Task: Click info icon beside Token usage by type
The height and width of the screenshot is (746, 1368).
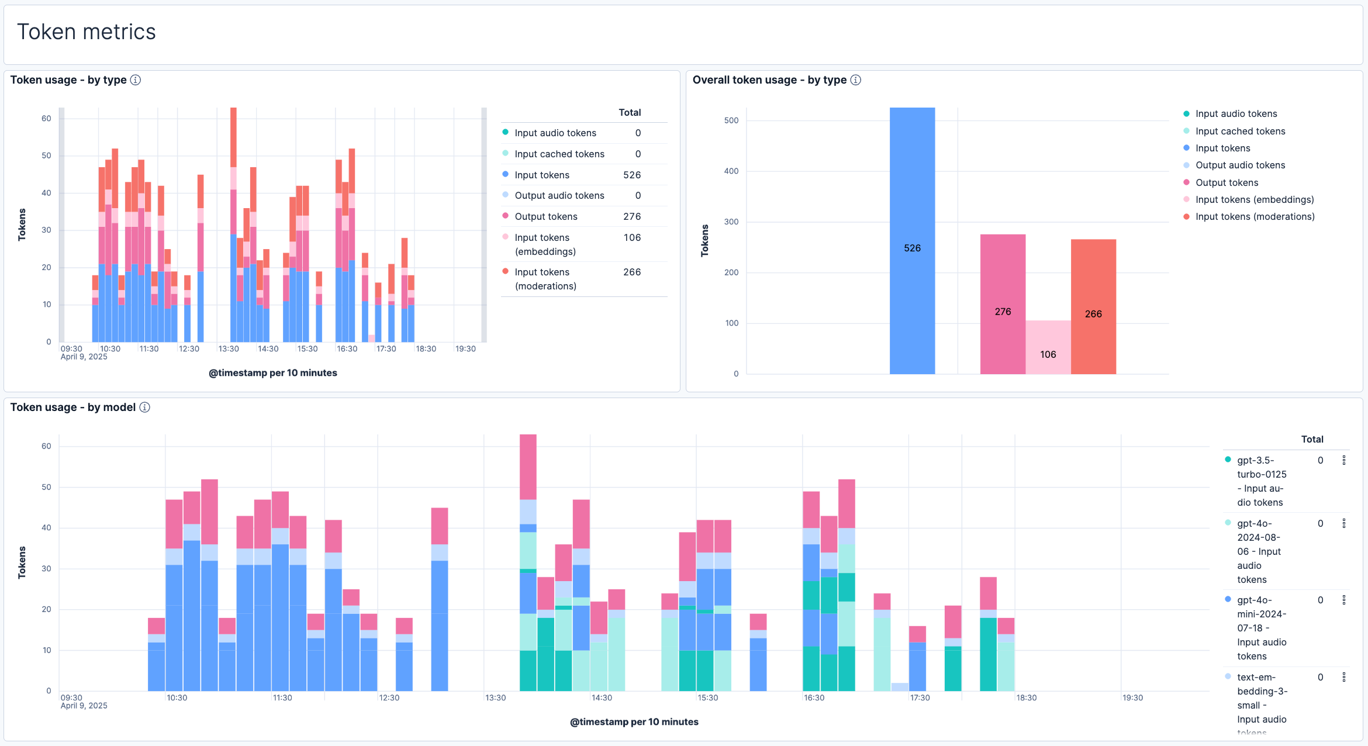Action: coord(136,80)
